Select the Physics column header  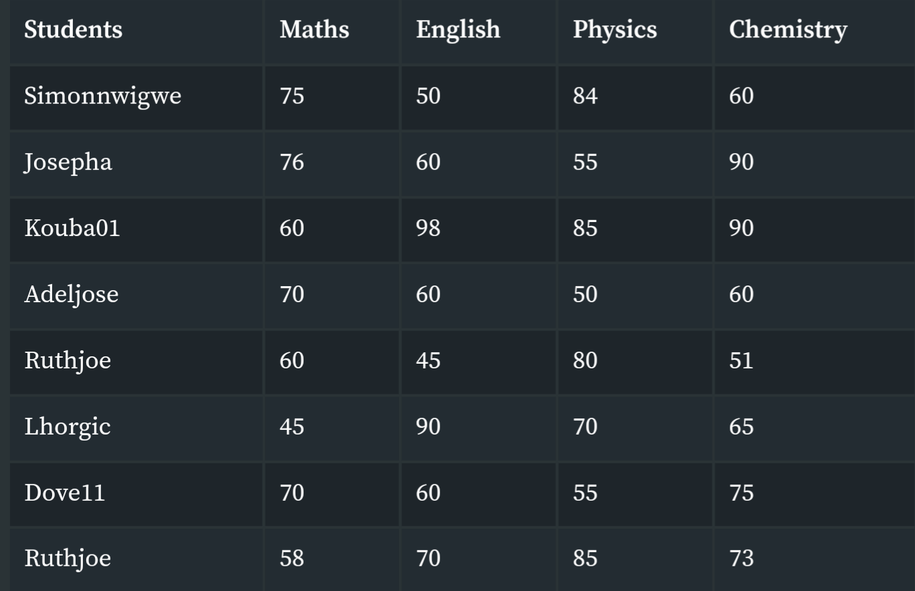(x=635, y=31)
